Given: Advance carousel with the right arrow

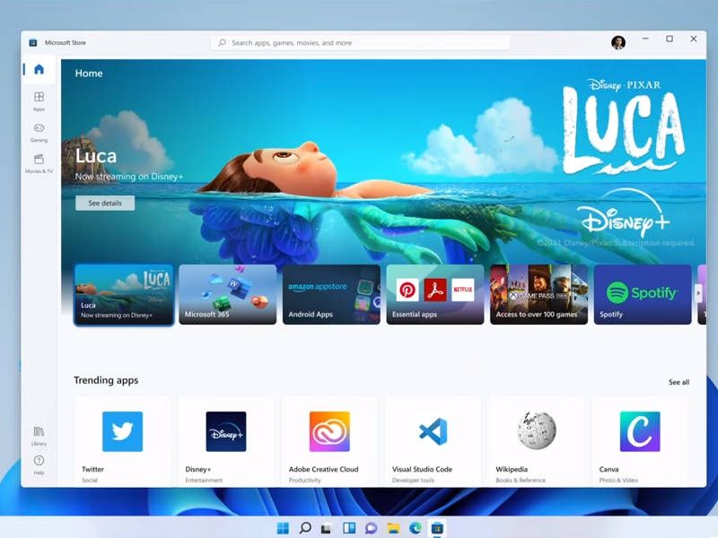Looking at the screenshot, I should 698,293.
